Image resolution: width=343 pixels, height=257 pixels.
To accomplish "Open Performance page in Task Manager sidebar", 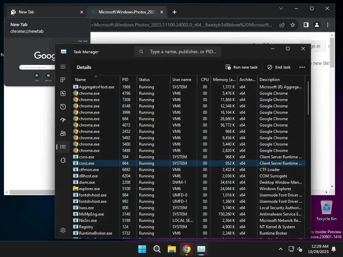I will pyautogui.click(x=63, y=93).
